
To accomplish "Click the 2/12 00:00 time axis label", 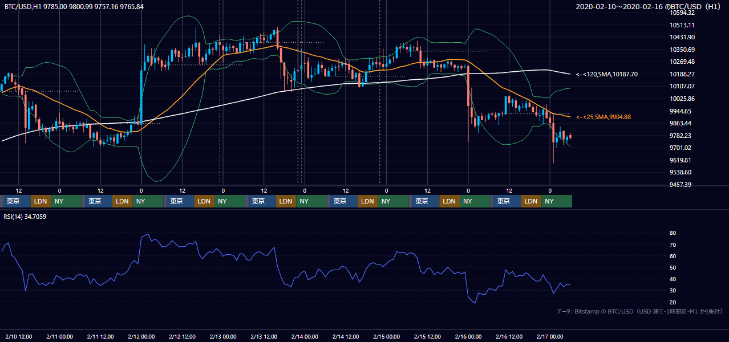I will [141, 336].
